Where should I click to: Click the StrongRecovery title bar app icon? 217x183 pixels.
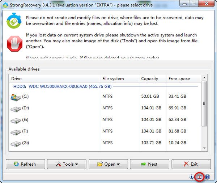[x=4, y=4]
